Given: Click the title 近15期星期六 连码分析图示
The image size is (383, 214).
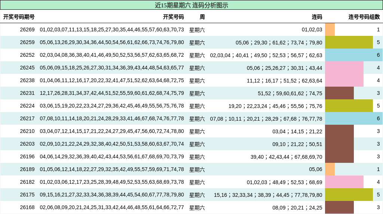Looking at the screenshot, I should [x=191, y=5].
